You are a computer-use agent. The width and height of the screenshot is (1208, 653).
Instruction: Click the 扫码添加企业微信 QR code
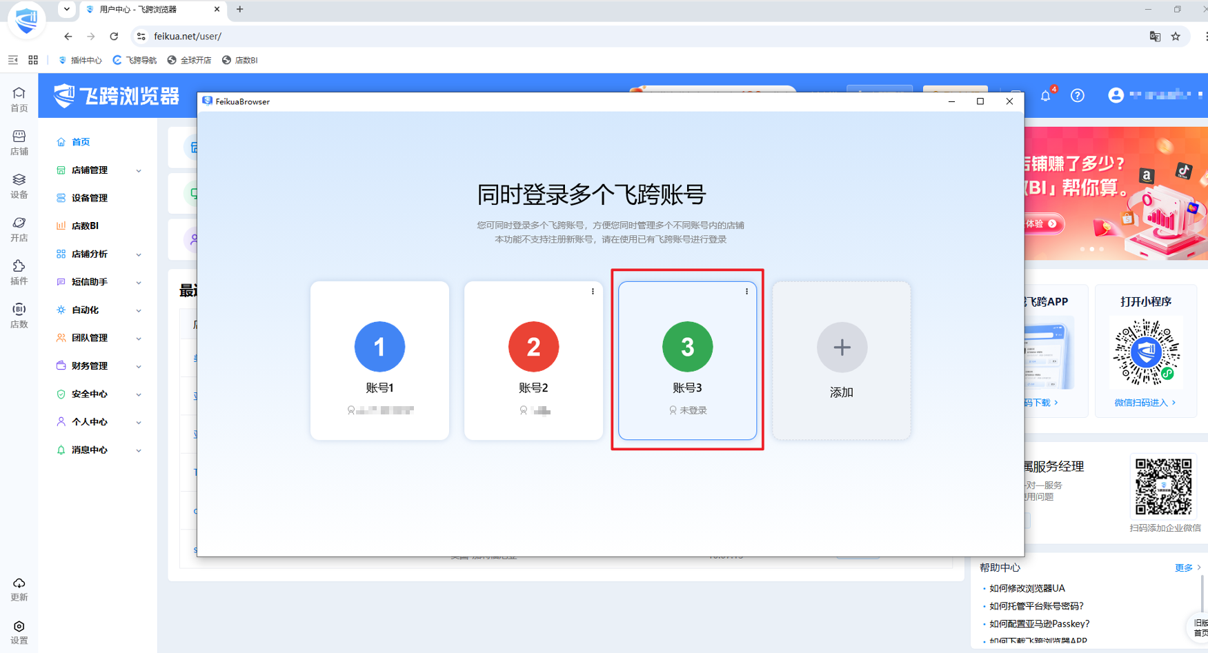pyautogui.click(x=1164, y=487)
